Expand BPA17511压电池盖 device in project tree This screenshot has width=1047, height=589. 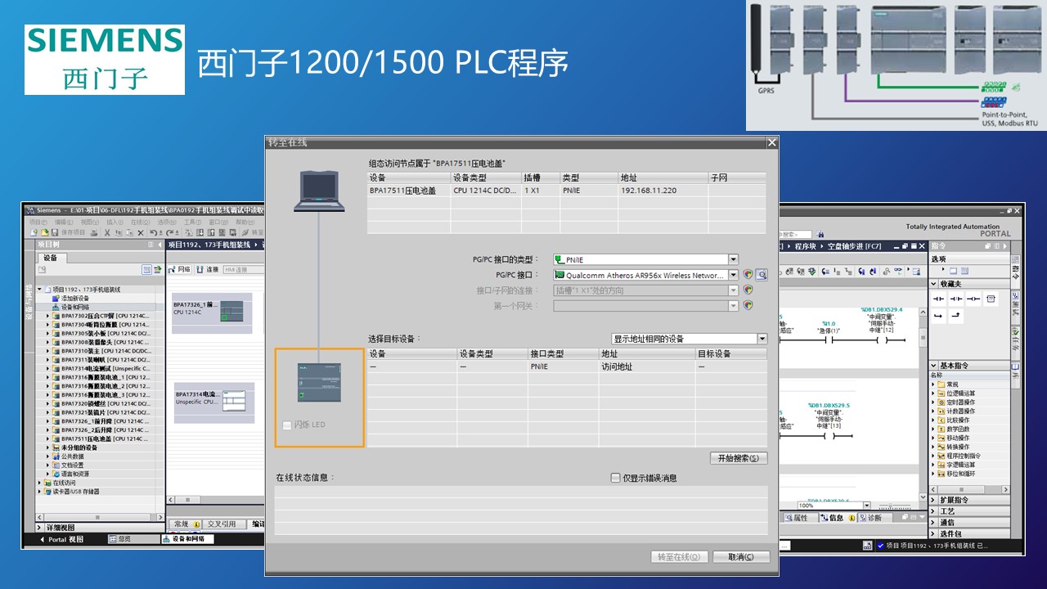click(x=47, y=439)
